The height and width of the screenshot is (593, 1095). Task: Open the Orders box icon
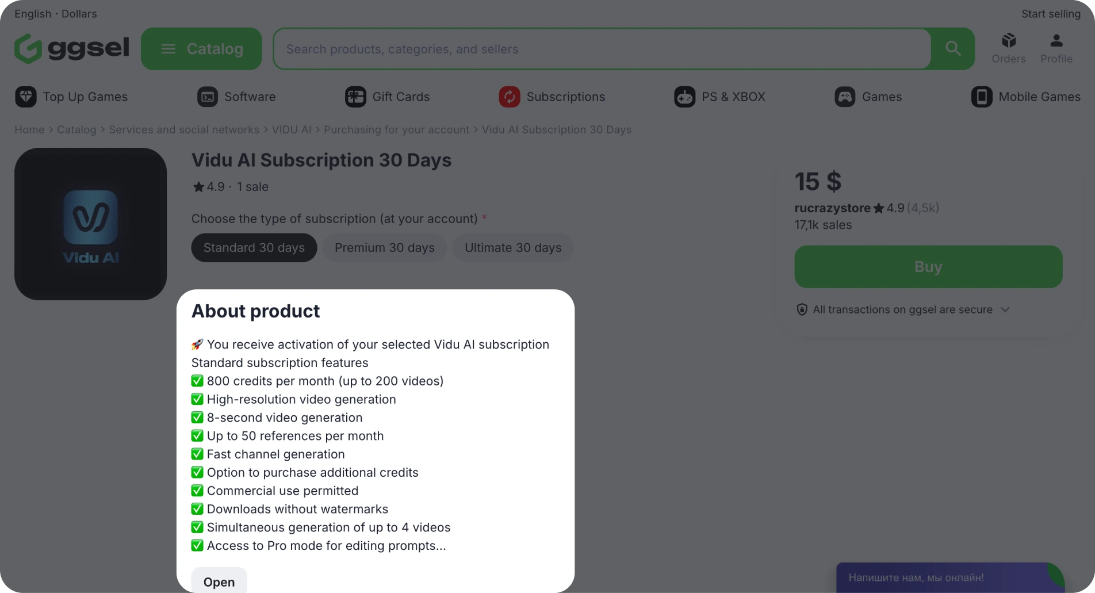pyautogui.click(x=1009, y=41)
